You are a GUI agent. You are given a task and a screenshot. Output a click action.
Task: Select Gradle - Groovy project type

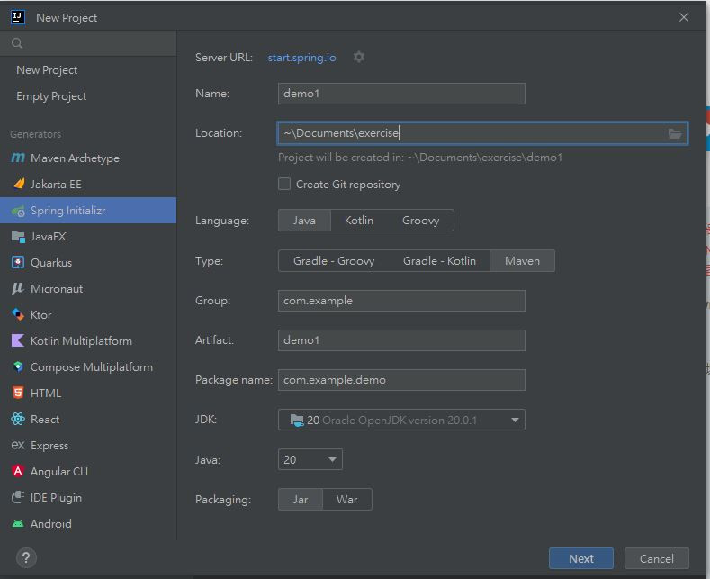[334, 261]
